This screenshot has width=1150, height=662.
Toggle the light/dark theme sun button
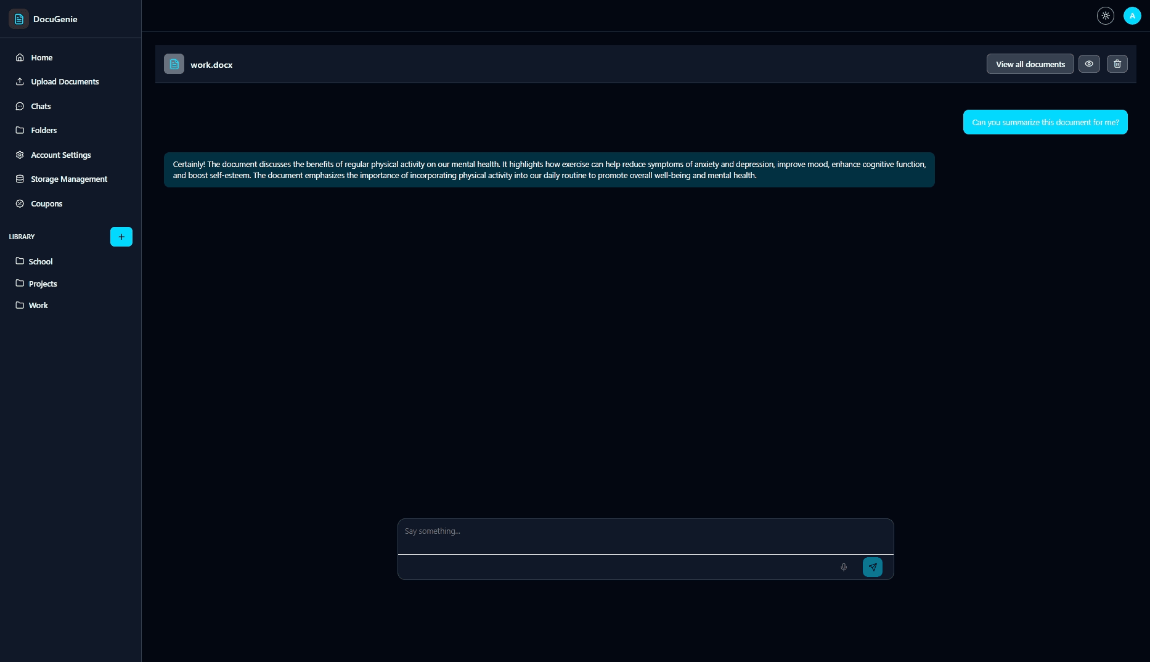(x=1106, y=16)
